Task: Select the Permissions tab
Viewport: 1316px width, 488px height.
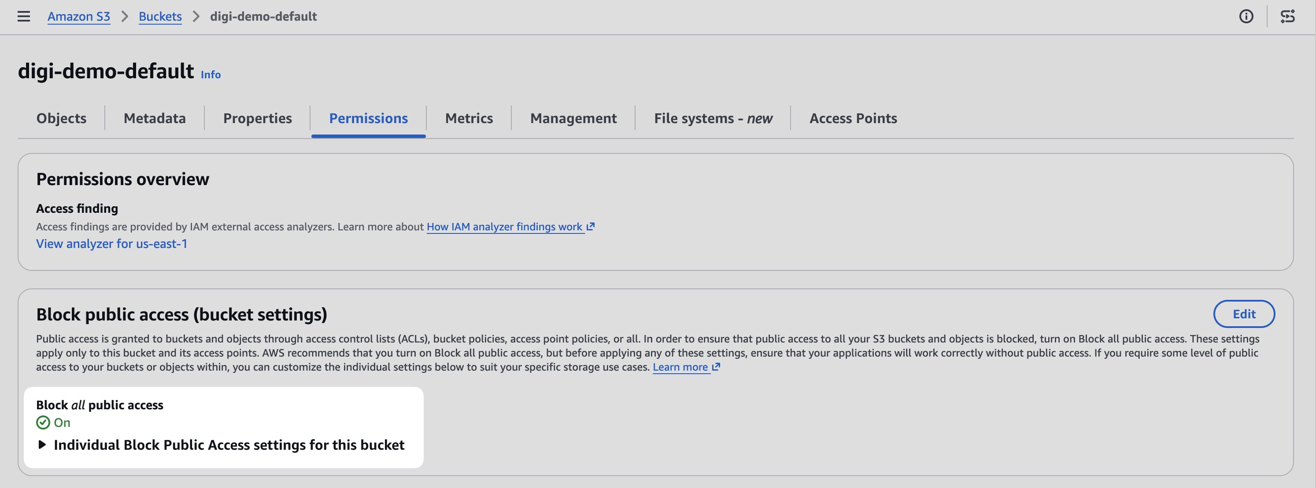Action: 368,118
